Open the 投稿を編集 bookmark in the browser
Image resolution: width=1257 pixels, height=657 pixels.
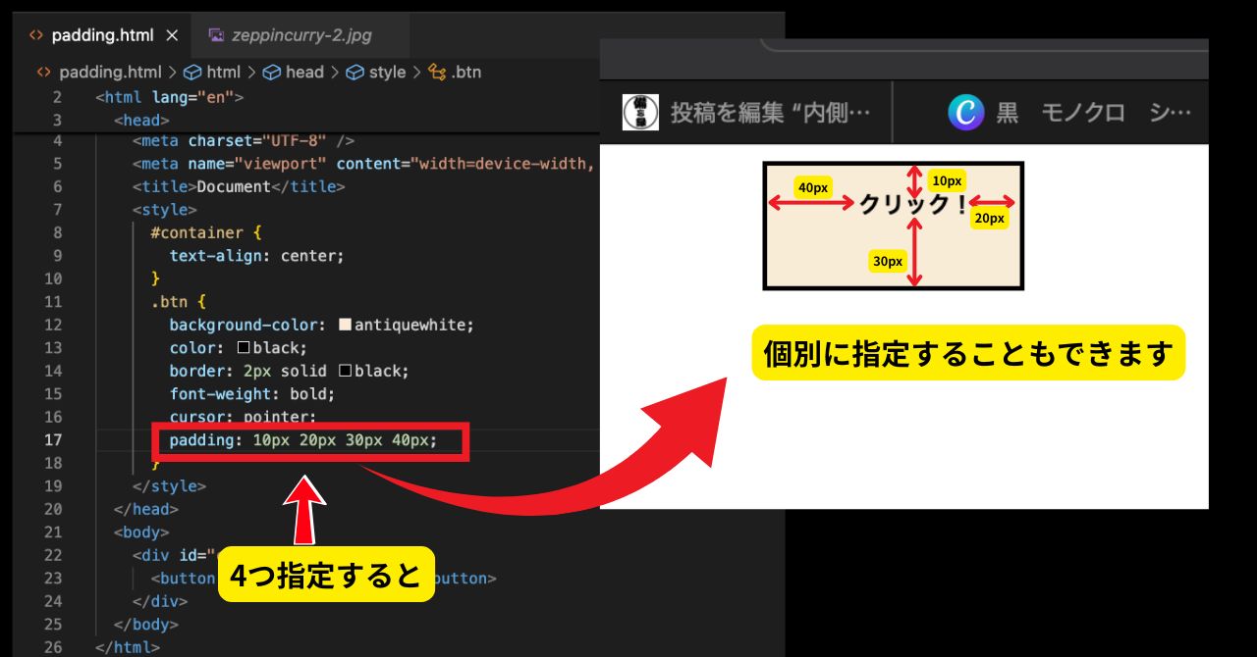pyautogui.click(x=747, y=112)
